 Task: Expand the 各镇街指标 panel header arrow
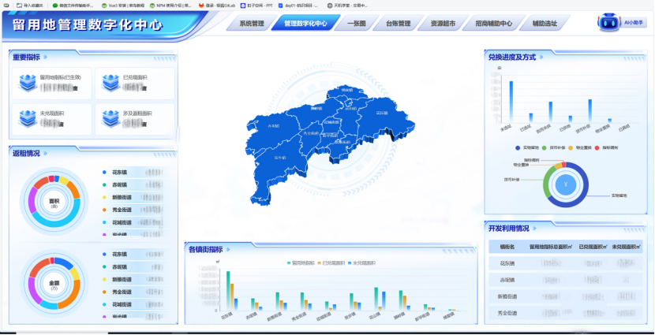pos(229,249)
